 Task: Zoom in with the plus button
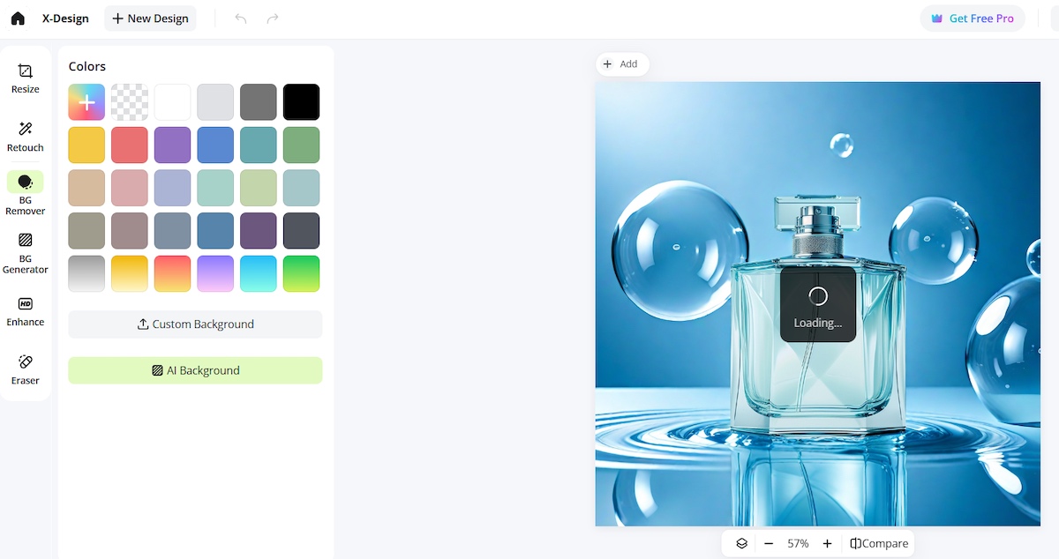[x=827, y=544]
